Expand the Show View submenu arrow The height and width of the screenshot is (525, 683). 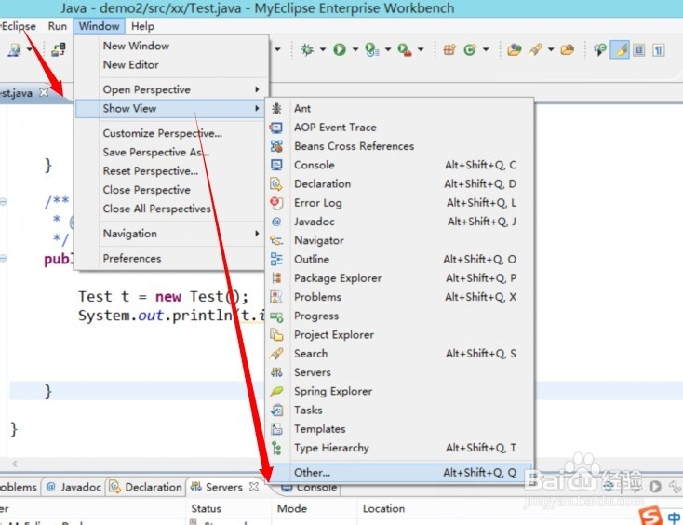[x=257, y=109]
